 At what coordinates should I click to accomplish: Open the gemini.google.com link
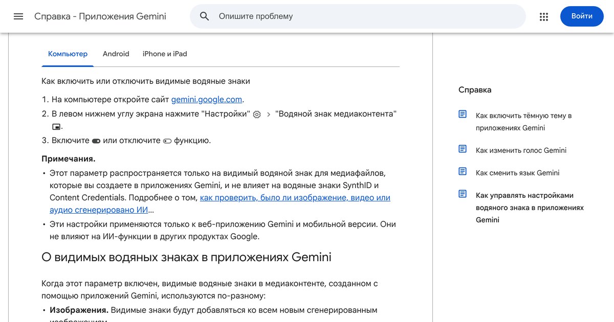207,100
